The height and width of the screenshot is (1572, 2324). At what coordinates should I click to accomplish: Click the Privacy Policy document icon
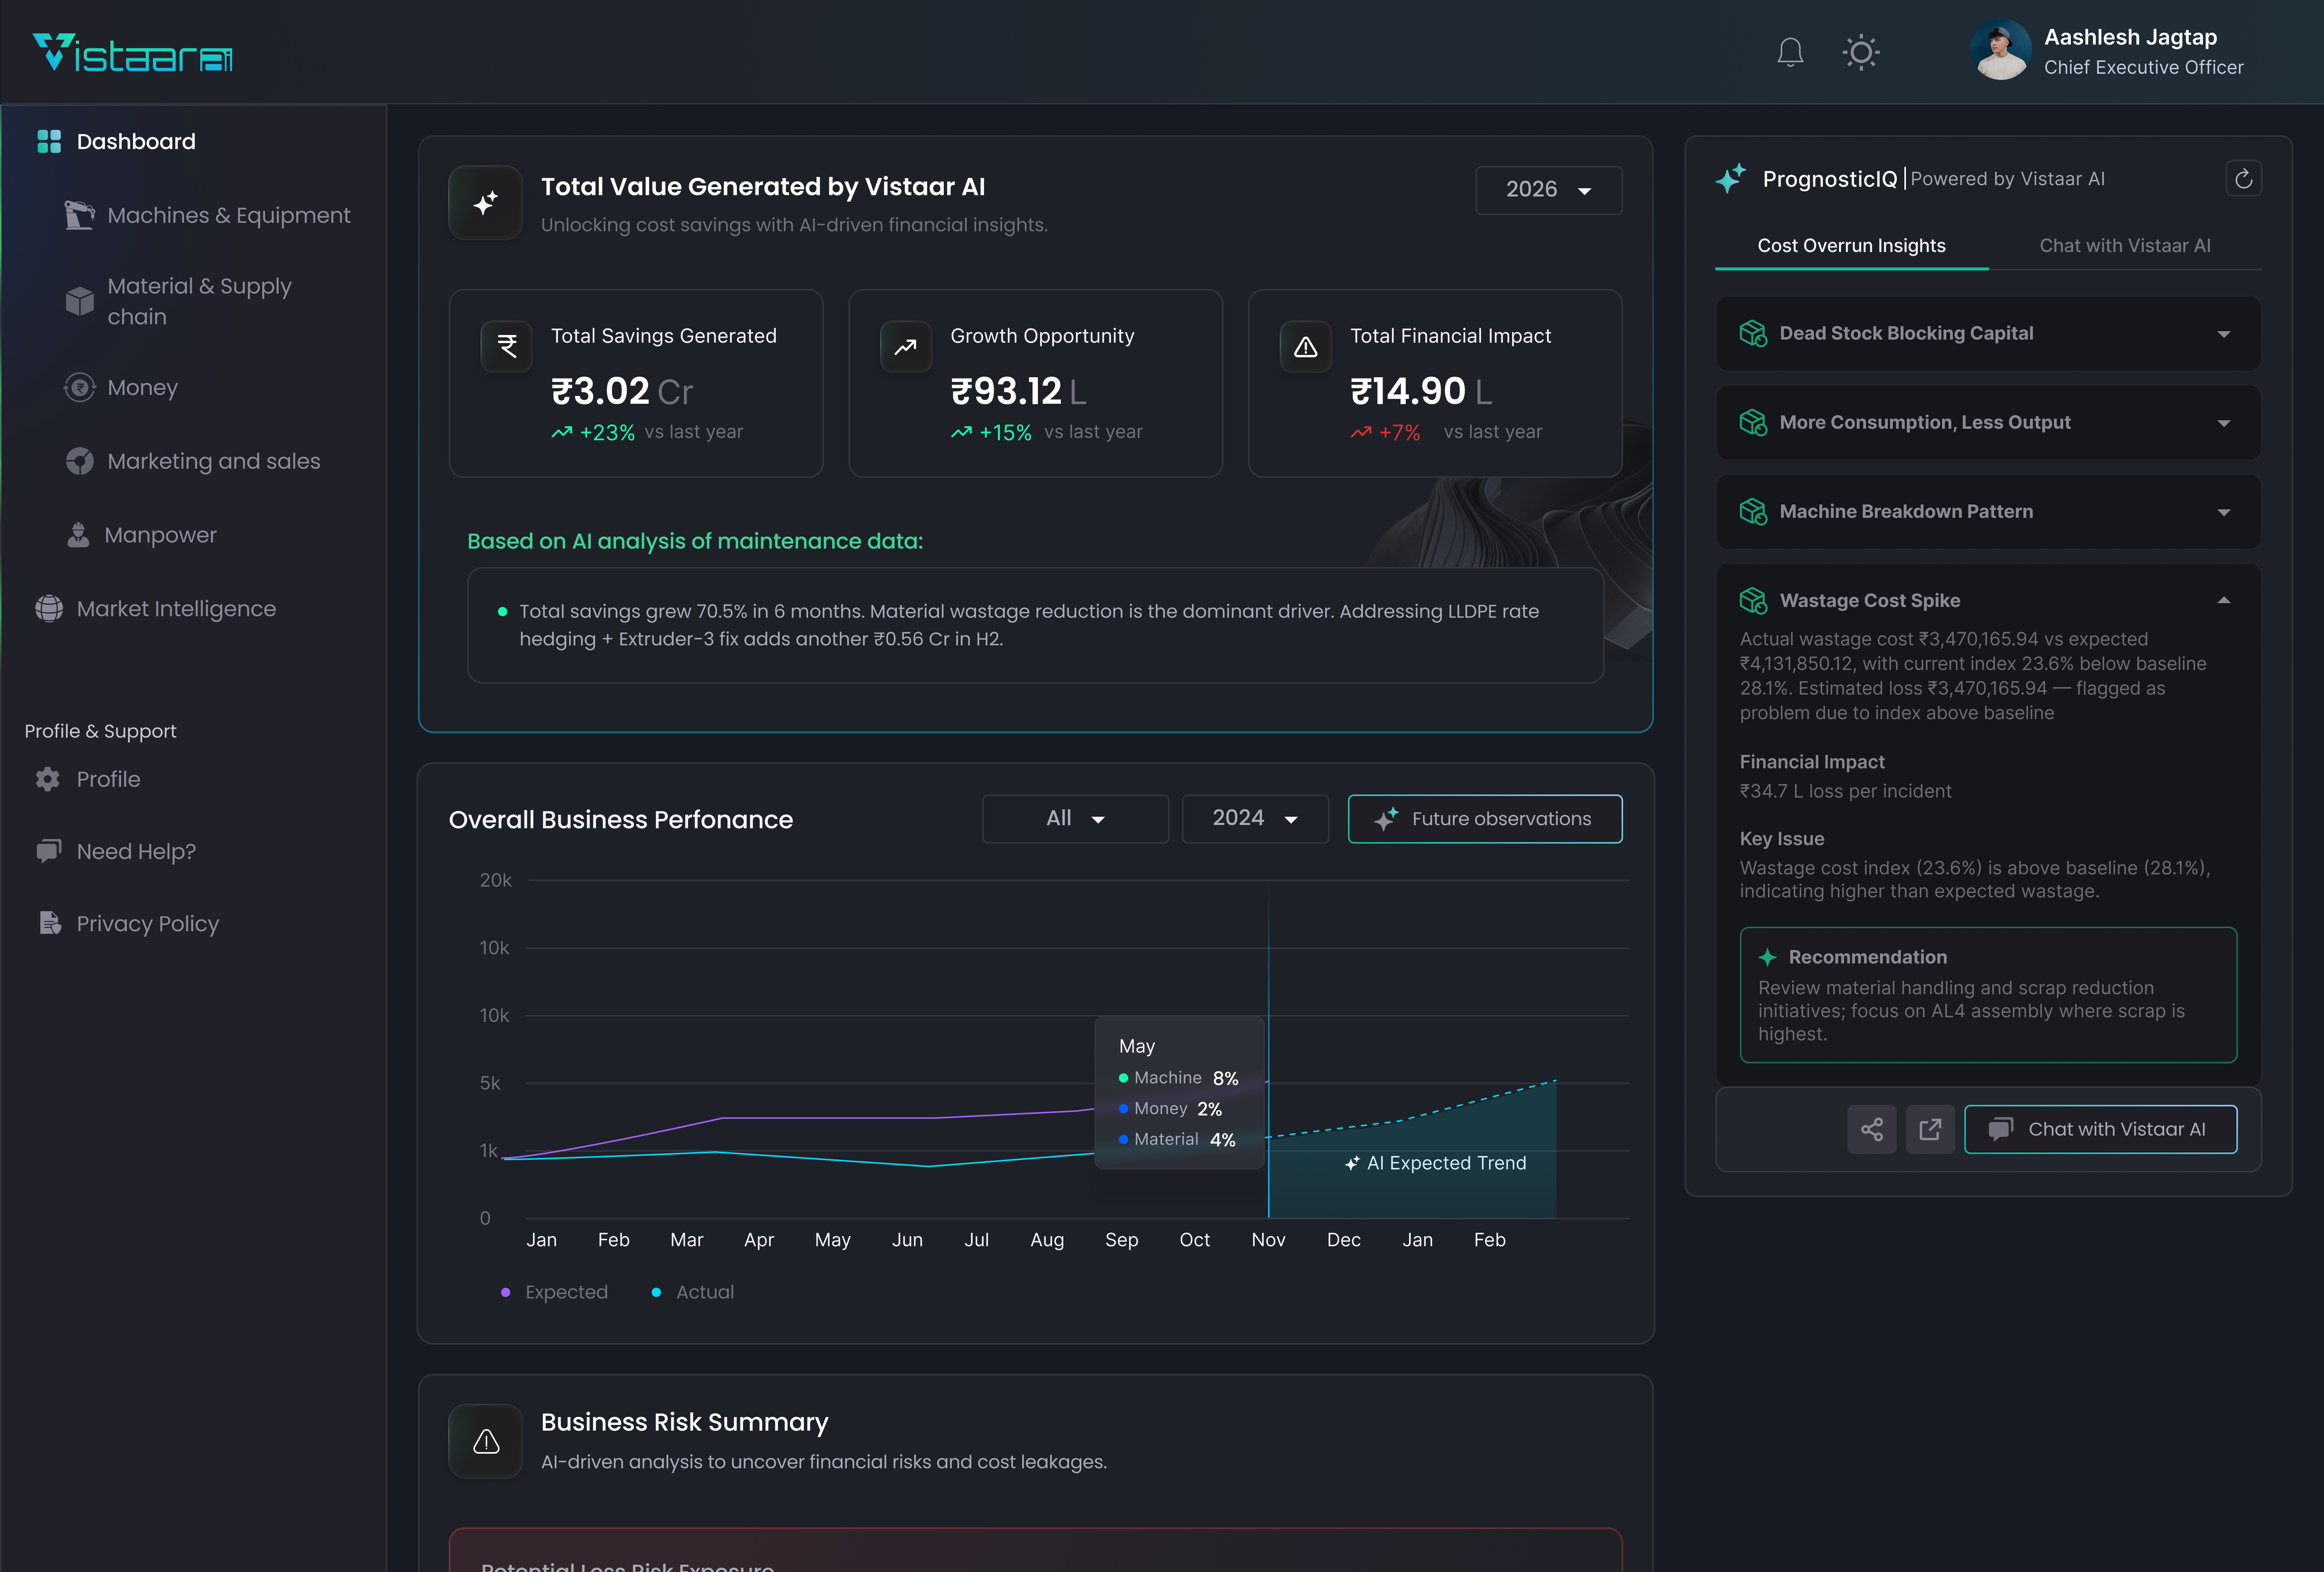pos(50,923)
